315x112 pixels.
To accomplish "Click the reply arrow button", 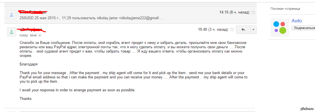I will tap(243, 30).
